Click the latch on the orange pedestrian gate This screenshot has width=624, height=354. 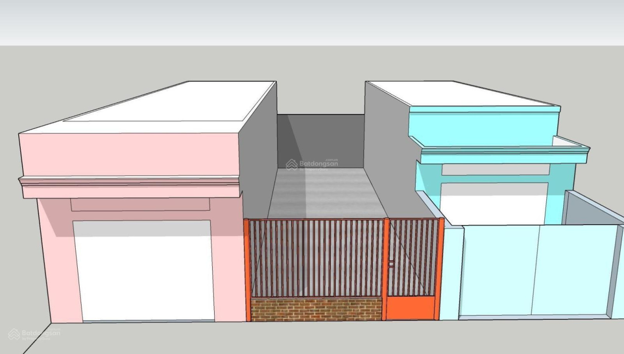[391, 265]
